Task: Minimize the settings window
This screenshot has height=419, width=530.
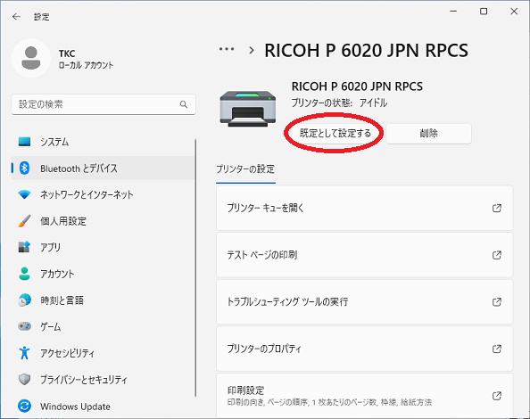Action: coord(453,11)
